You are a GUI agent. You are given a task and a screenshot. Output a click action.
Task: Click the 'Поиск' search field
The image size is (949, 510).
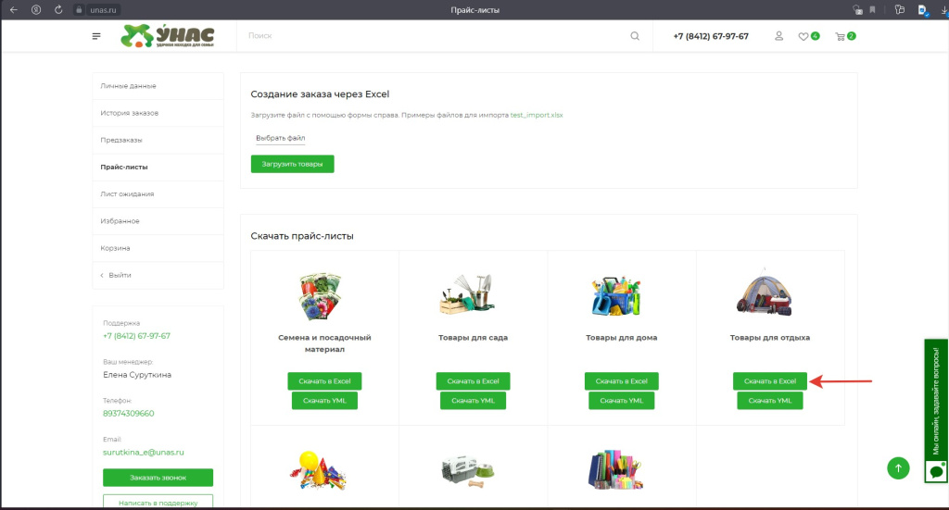pos(436,36)
